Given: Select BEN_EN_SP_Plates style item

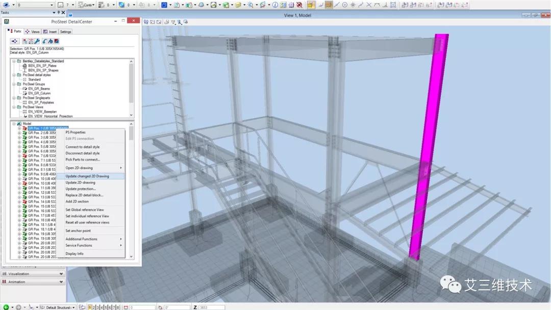Looking at the screenshot, I should (x=42, y=66).
